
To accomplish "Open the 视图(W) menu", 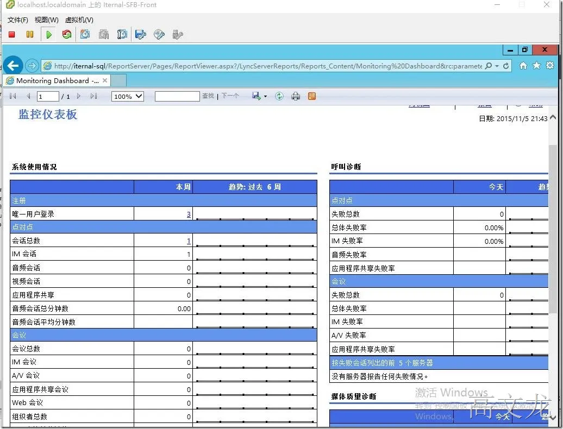I will click(x=47, y=20).
